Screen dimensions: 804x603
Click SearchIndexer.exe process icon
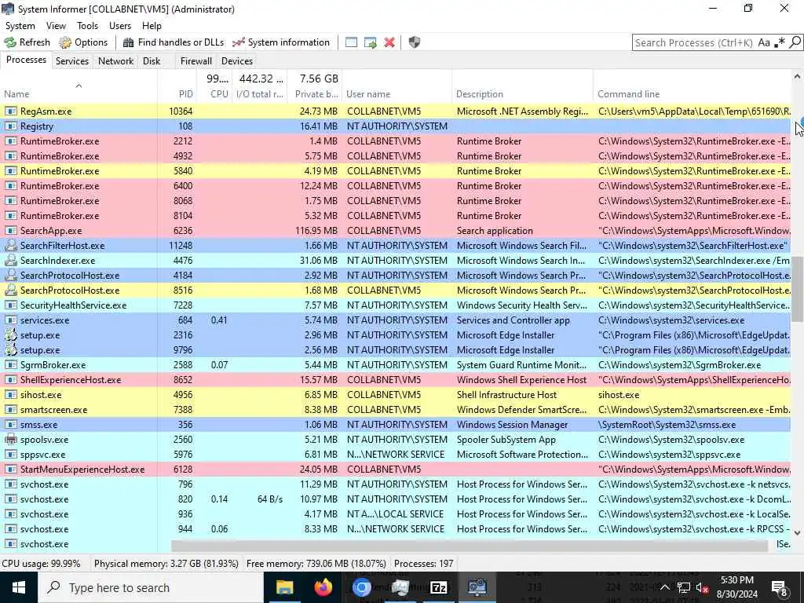click(x=11, y=261)
